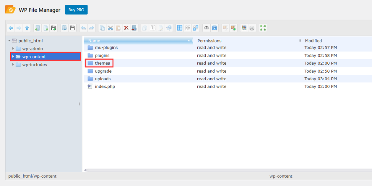The image size is (372, 186).
Task: Click the WP File Manager title text
Action: (40, 10)
